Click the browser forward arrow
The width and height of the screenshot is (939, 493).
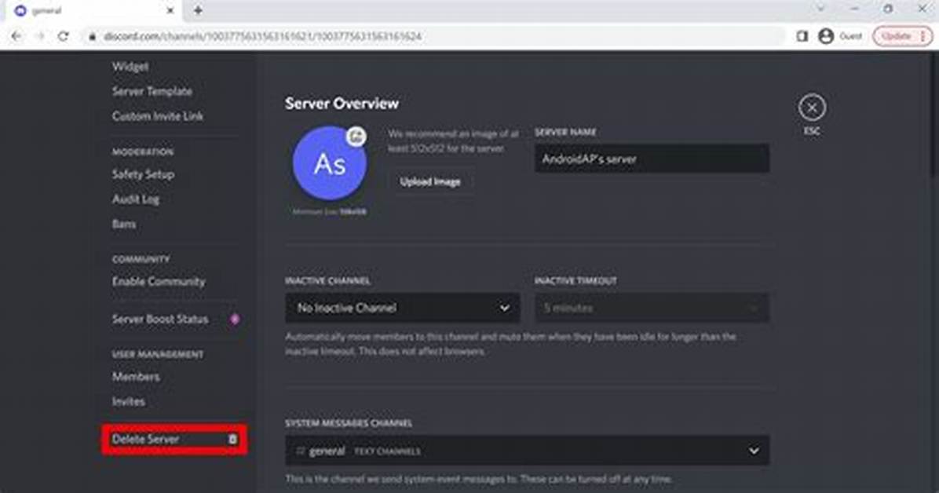pyautogui.click(x=39, y=36)
